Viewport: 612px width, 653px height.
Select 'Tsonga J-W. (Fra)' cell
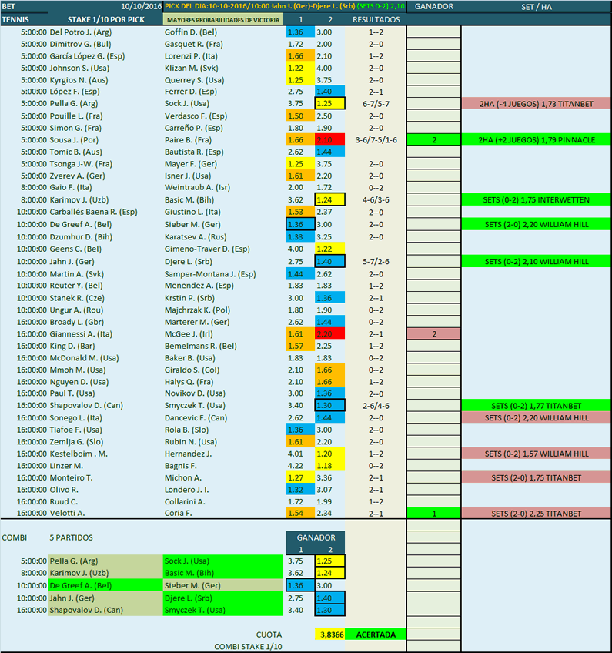(81, 164)
